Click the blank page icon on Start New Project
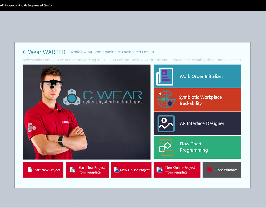This screenshot has width=266, height=208. tap(29, 170)
